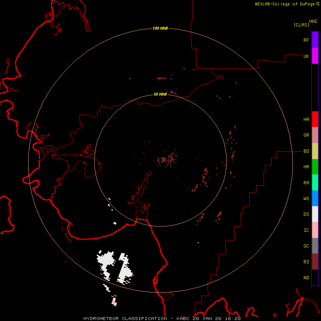Click the ND black legend swatch
The height and width of the screenshot is (321, 321).
pyautogui.click(x=315, y=277)
